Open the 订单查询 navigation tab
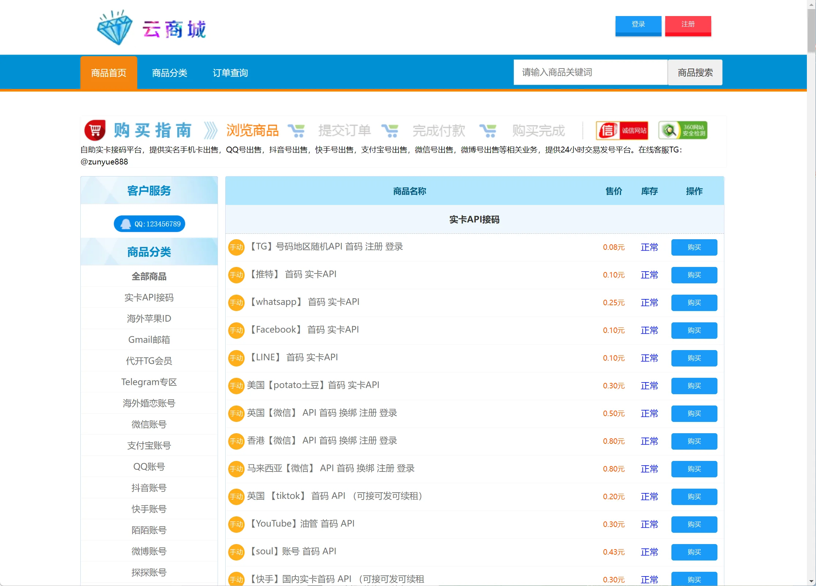Image resolution: width=816 pixels, height=586 pixels. [230, 73]
